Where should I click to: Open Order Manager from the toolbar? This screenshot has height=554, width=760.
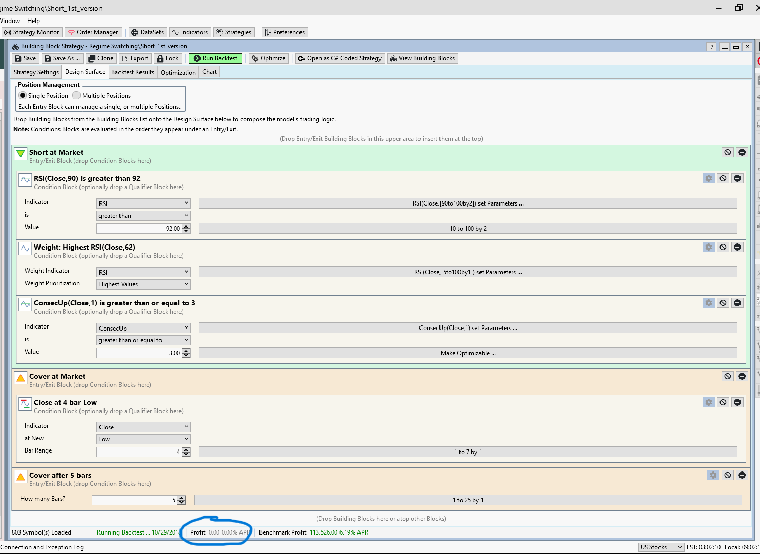(x=93, y=32)
